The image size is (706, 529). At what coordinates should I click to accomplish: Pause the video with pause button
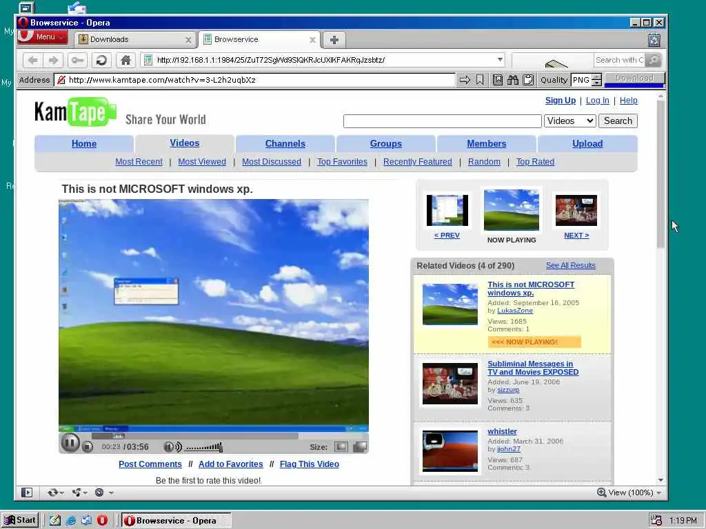tap(70, 443)
